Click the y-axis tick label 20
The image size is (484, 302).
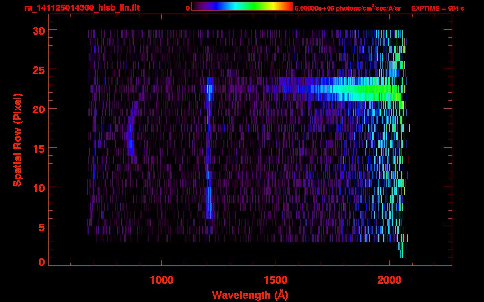(x=38, y=109)
